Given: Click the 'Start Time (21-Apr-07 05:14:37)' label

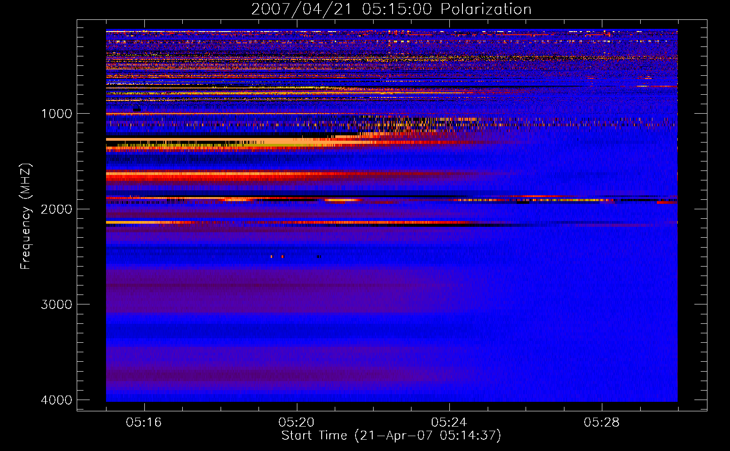Looking at the screenshot, I should point(391,436).
